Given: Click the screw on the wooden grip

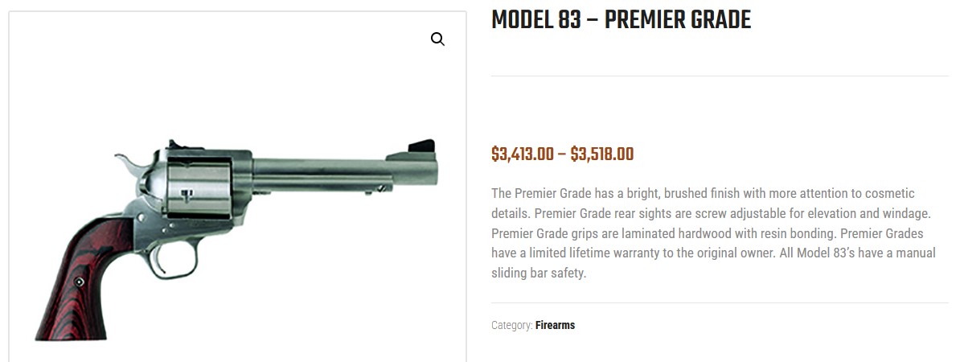Looking at the screenshot, I should [79, 282].
